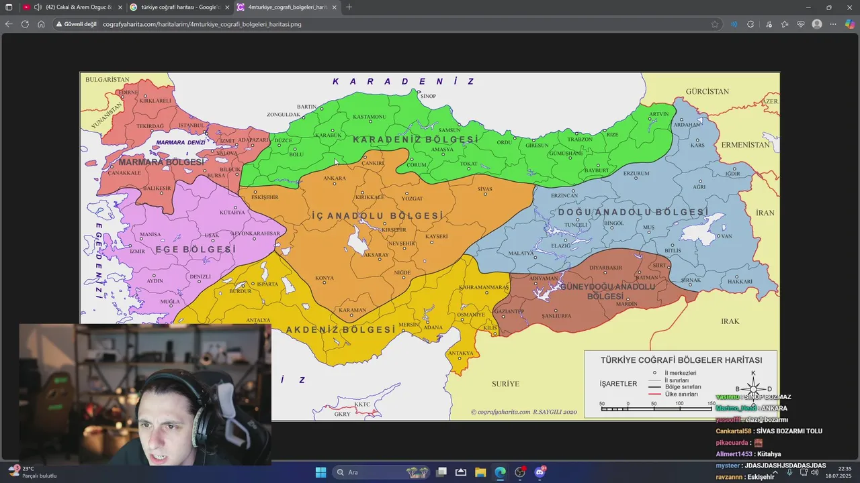Click the EGE BÖLGESİ label on the map

click(x=196, y=250)
